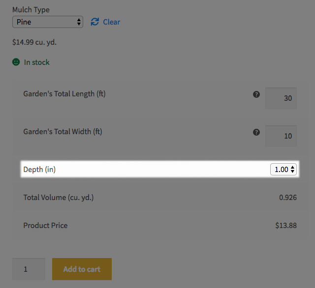Click the $14.99 cu. yd. price text
This screenshot has height=288, width=315.
34,42
